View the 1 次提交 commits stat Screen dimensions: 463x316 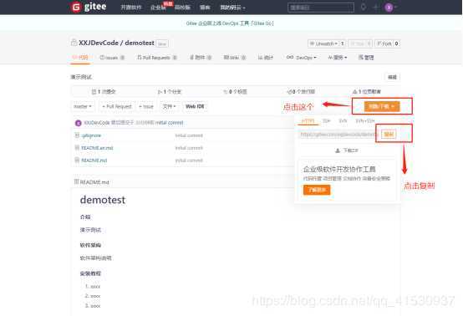pos(104,92)
